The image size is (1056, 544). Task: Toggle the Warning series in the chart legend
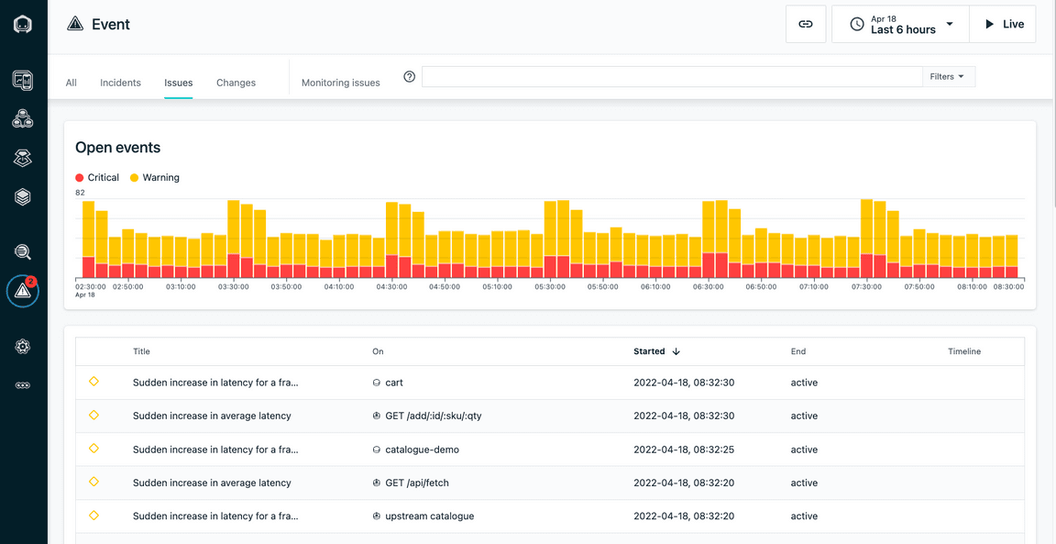click(x=154, y=178)
